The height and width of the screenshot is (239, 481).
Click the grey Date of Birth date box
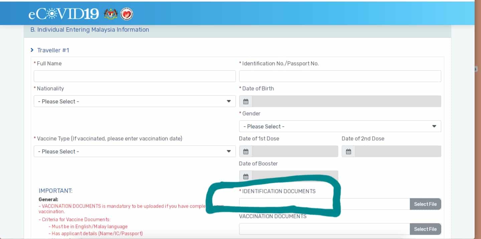point(346,101)
